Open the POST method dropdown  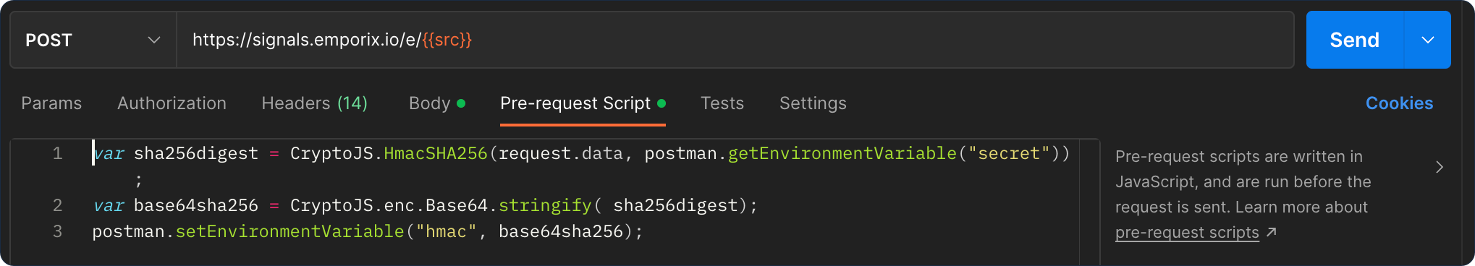pos(93,40)
